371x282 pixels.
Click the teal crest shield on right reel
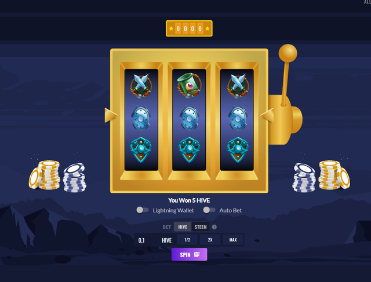click(x=238, y=149)
